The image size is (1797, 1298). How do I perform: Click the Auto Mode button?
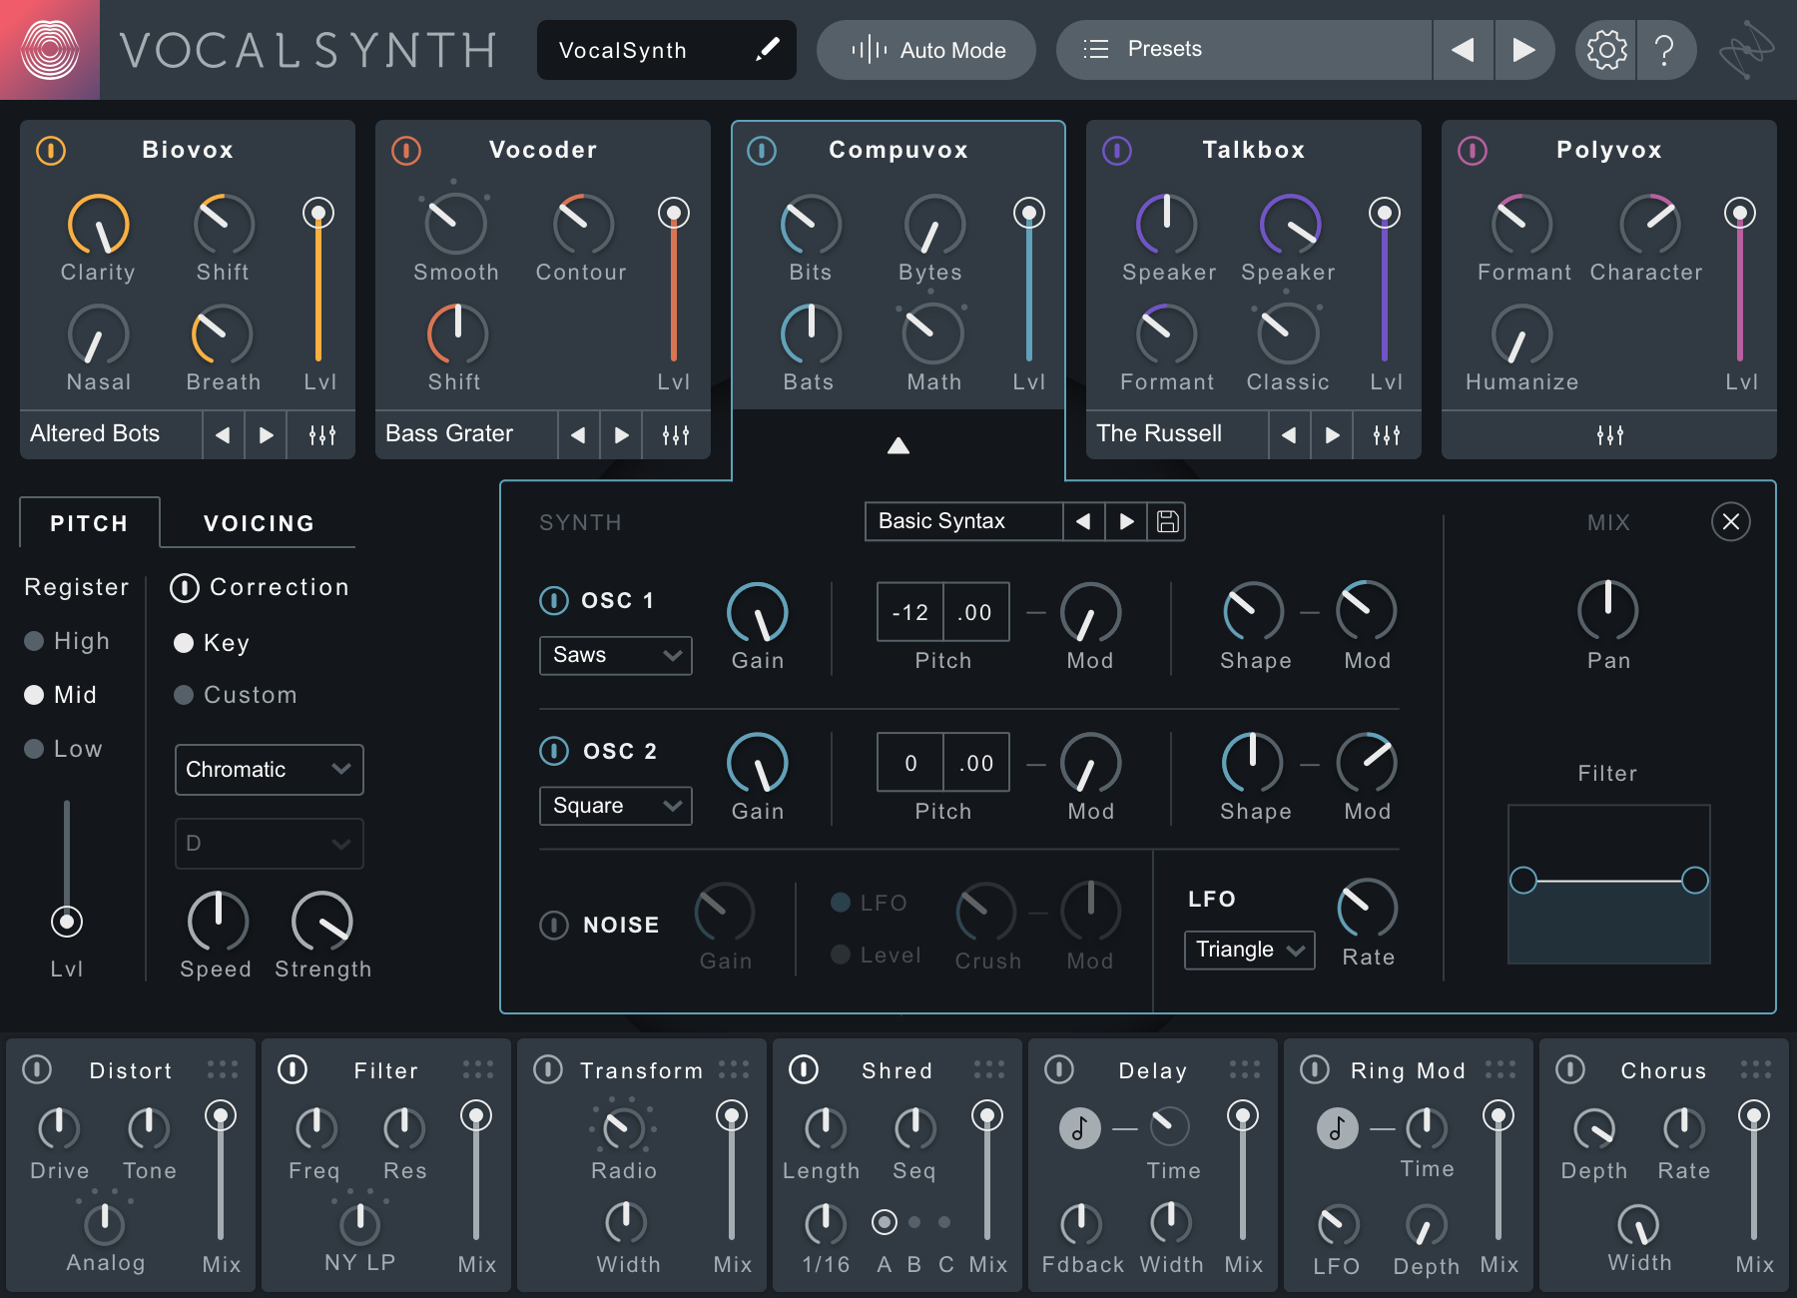[x=925, y=49]
